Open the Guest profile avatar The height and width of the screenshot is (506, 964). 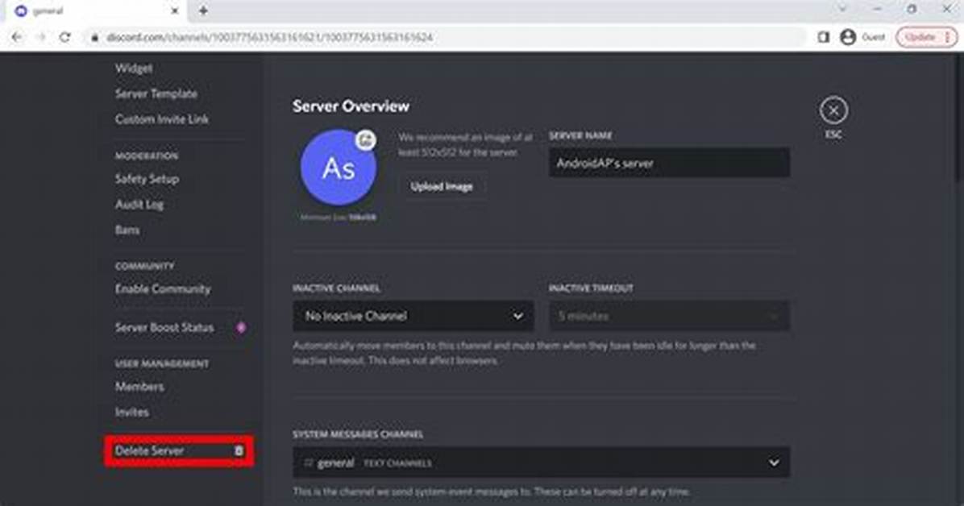coord(848,37)
